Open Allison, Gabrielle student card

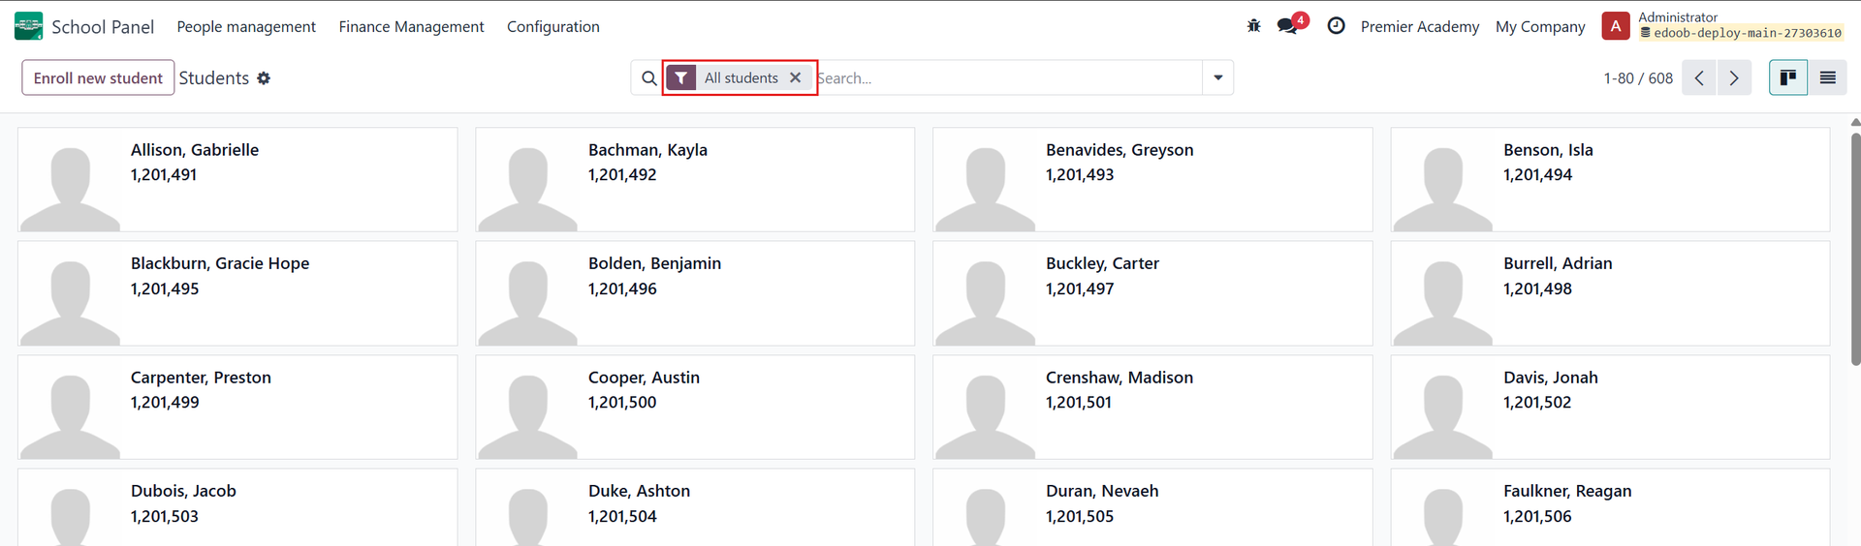coord(237,180)
